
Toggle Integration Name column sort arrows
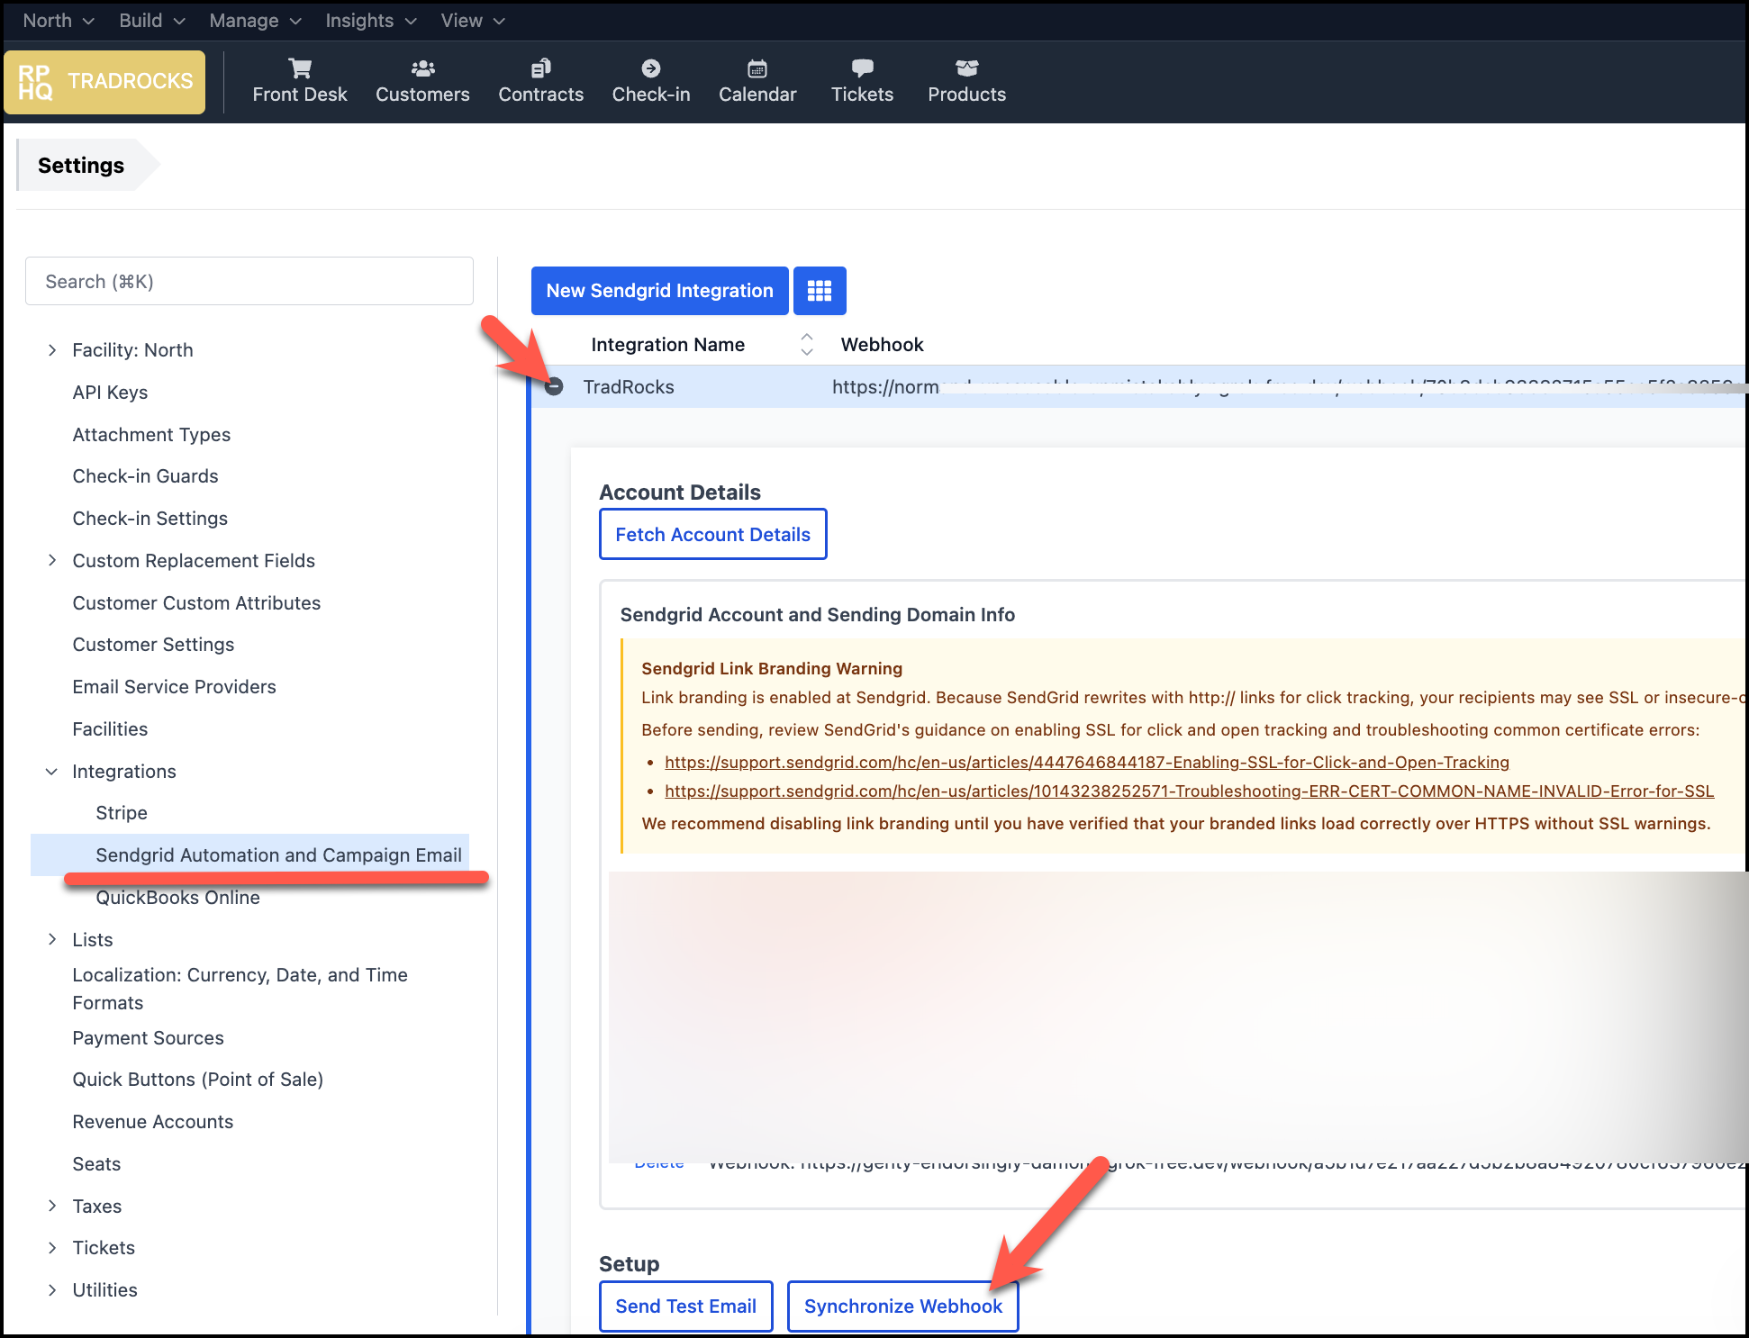[x=807, y=345]
